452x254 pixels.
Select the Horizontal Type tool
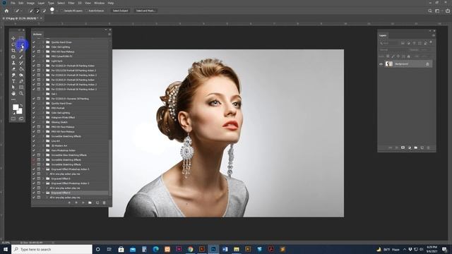[13, 81]
